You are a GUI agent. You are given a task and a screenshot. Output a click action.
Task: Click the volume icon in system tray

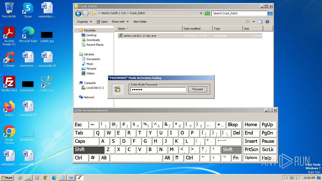pyautogui.click(x=286, y=178)
